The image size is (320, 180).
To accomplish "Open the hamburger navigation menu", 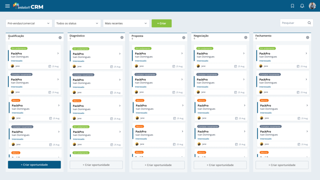I will [7, 6].
